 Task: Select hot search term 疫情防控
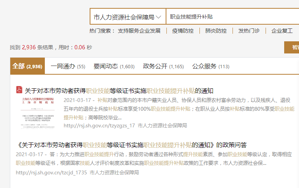[x=183, y=31]
